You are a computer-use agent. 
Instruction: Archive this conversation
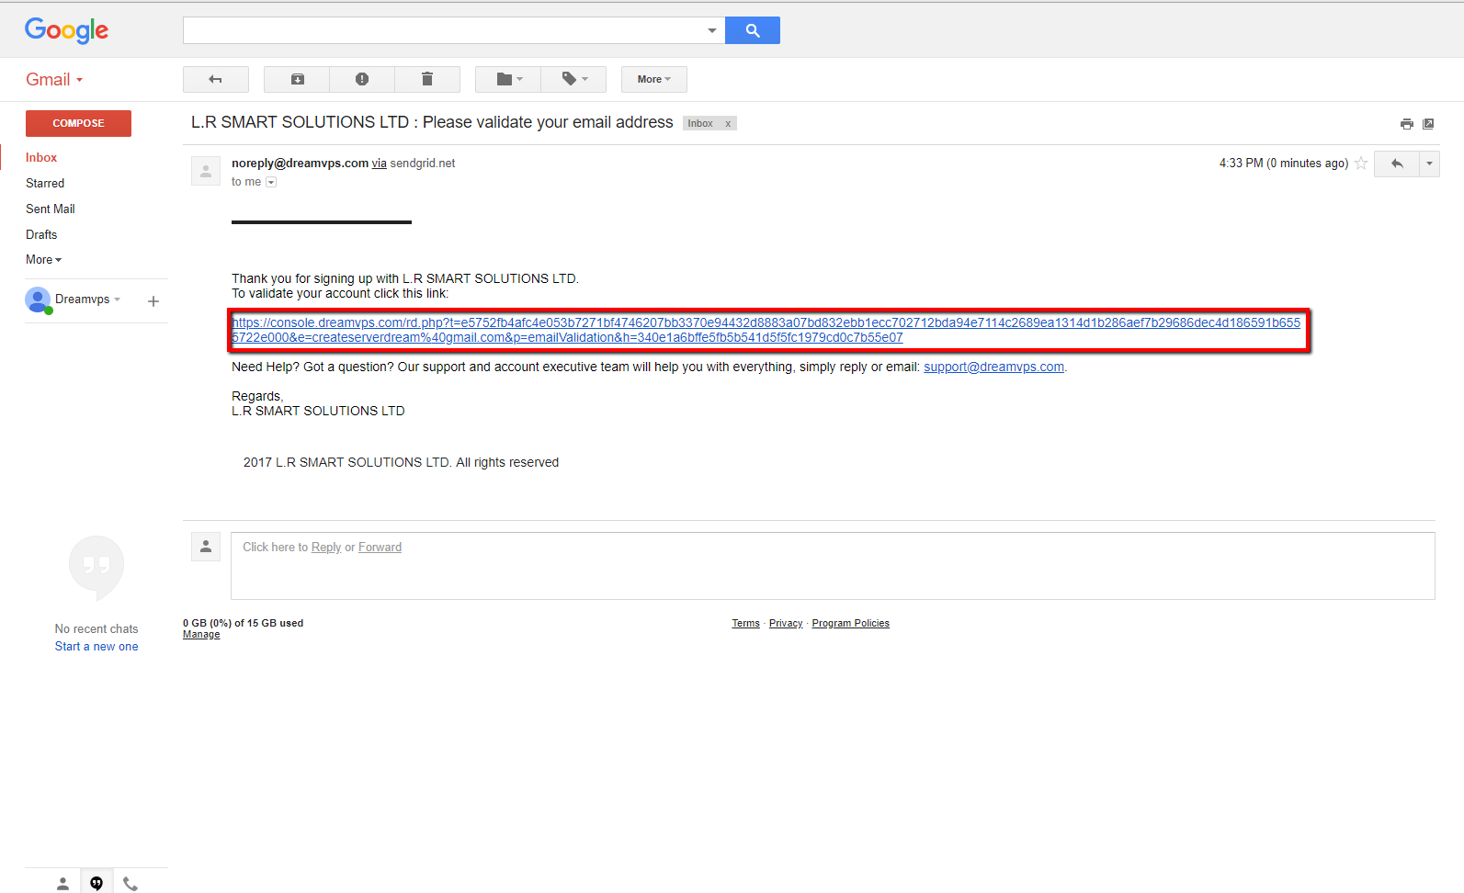[297, 79]
